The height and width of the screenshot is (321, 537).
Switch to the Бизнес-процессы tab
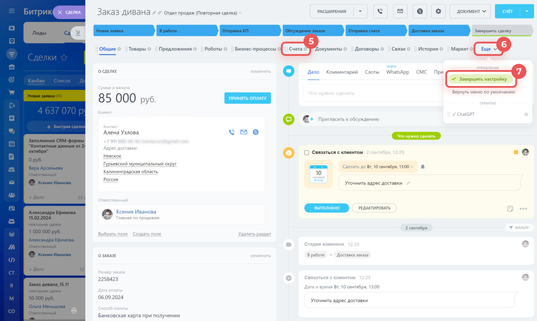pos(255,49)
